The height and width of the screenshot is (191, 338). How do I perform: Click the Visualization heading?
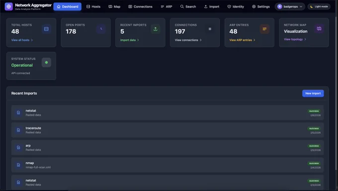[296, 31]
